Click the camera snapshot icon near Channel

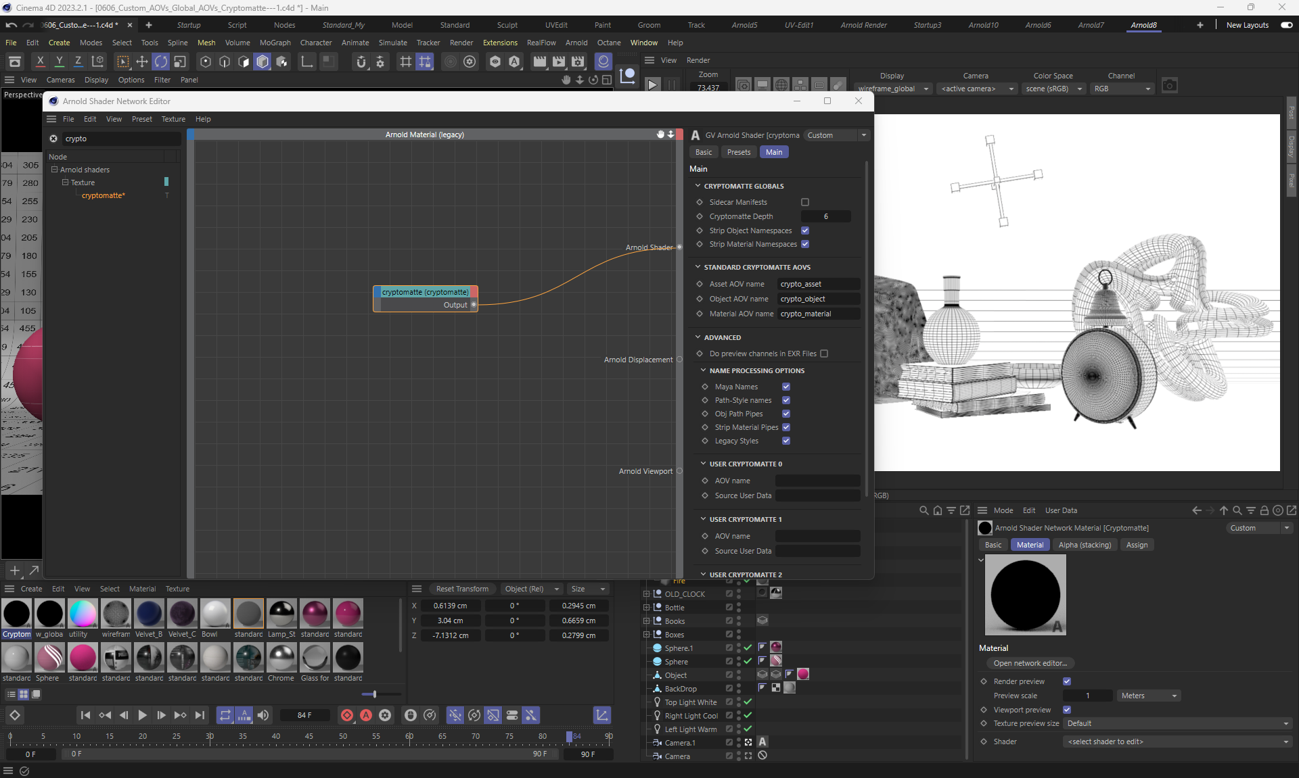coord(1169,86)
